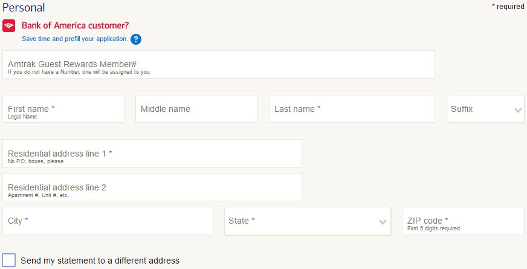Select Residential address line 2 field
Image resolution: width=527 pixels, height=269 pixels.
(152, 187)
